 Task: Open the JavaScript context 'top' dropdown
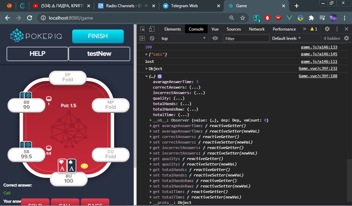pos(183,38)
